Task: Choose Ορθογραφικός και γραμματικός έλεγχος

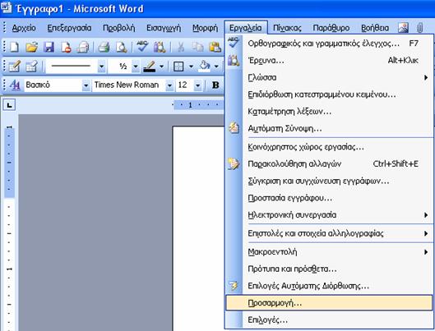Action: point(329,44)
